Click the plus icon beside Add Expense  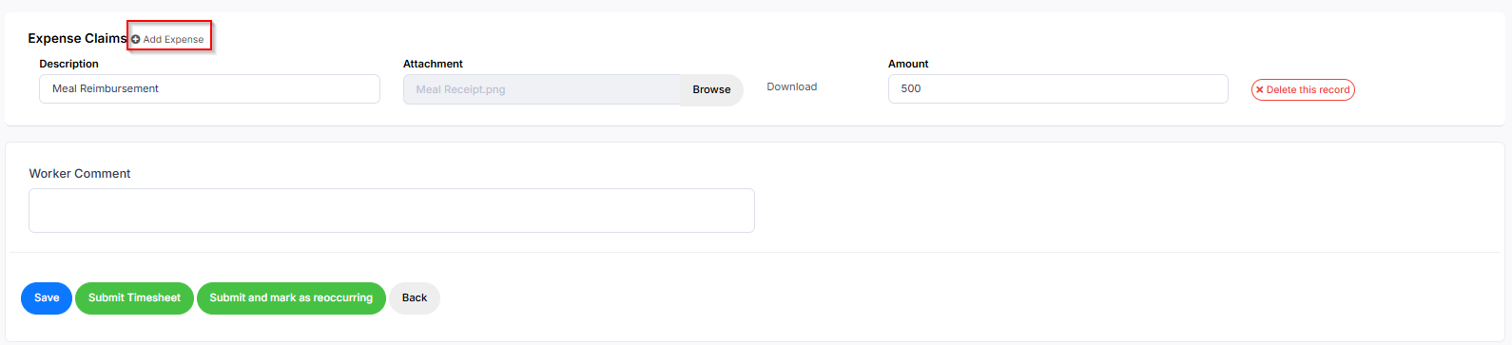pyautogui.click(x=135, y=39)
